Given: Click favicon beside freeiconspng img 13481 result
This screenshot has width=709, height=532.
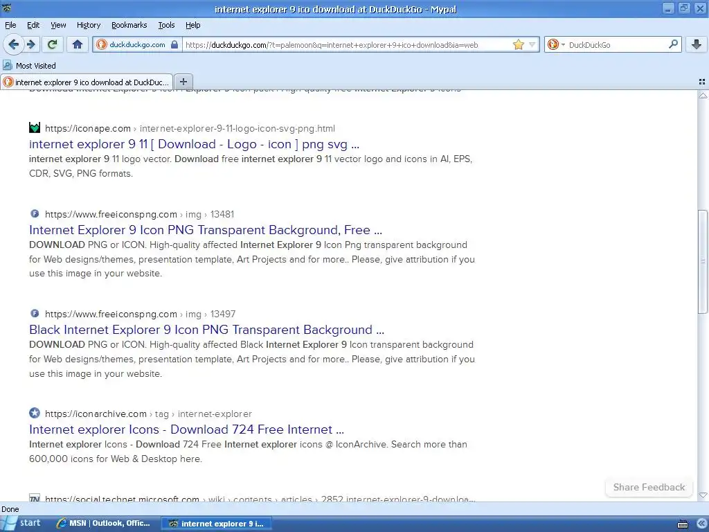Looking at the screenshot, I should click(x=35, y=213).
